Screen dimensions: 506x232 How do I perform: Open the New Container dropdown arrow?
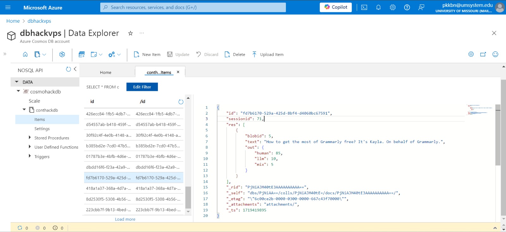click(44, 55)
